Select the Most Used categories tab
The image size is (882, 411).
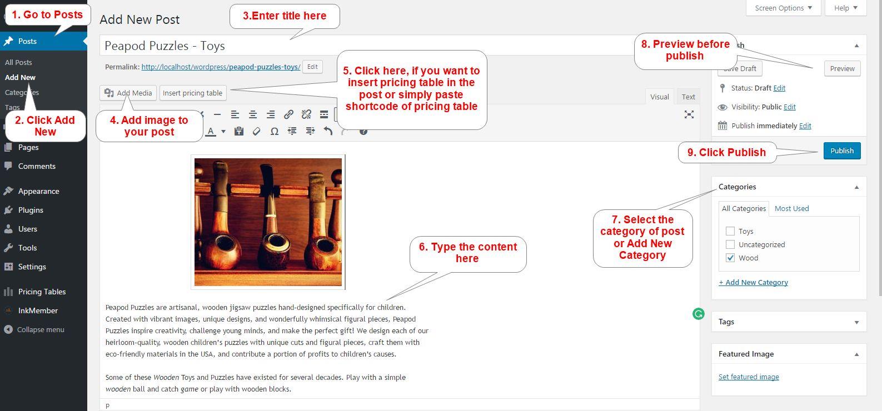(x=791, y=208)
